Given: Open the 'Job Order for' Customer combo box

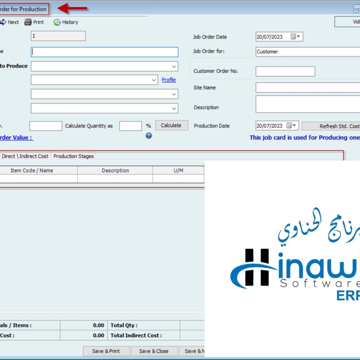Looking at the screenshot, I should coord(308,51).
